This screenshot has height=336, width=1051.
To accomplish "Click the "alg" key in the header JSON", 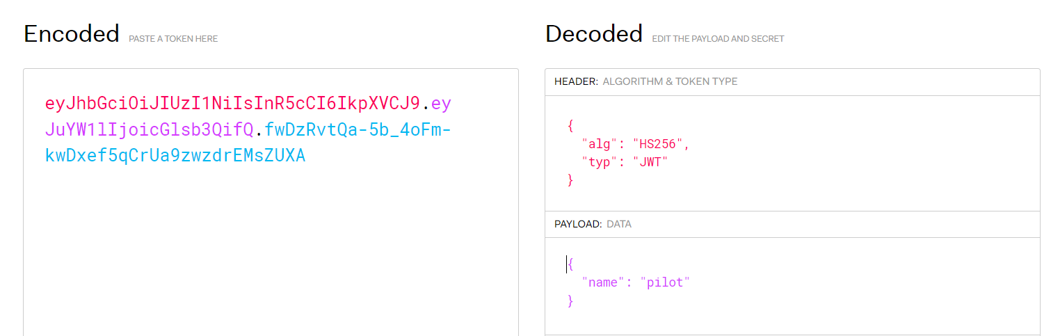I will click(598, 144).
